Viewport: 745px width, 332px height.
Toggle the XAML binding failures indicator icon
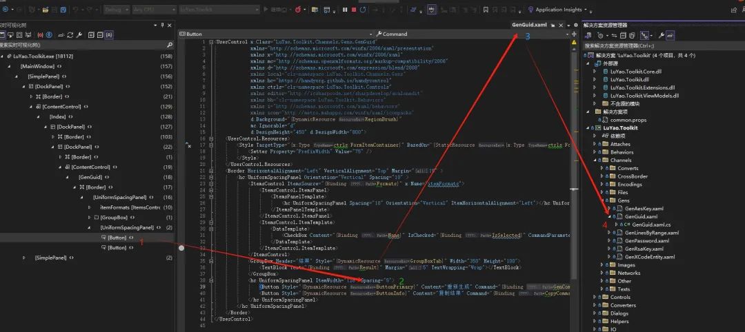tap(41, 34)
